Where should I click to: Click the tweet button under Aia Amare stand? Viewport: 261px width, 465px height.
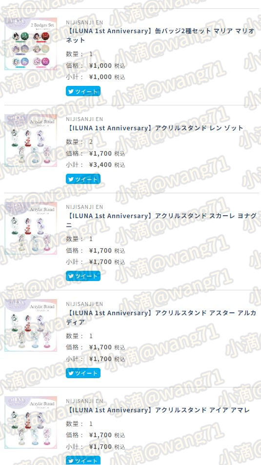point(83,460)
